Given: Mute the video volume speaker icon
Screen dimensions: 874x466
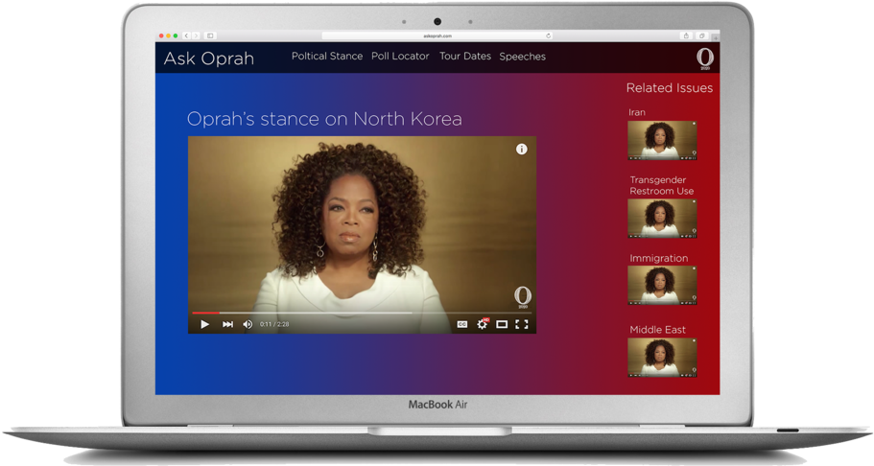Looking at the screenshot, I should (x=248, y=324).
